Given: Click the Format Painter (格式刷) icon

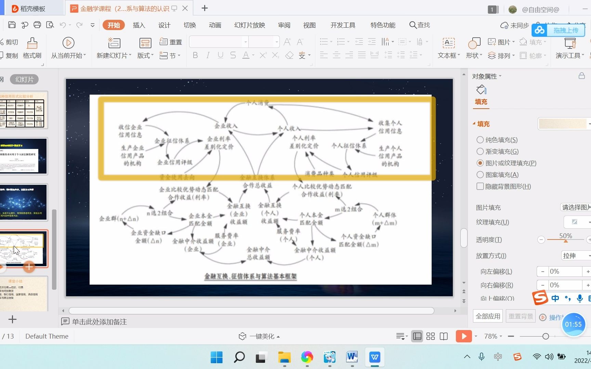Looking at the screenshot, I should click(32, 43).
